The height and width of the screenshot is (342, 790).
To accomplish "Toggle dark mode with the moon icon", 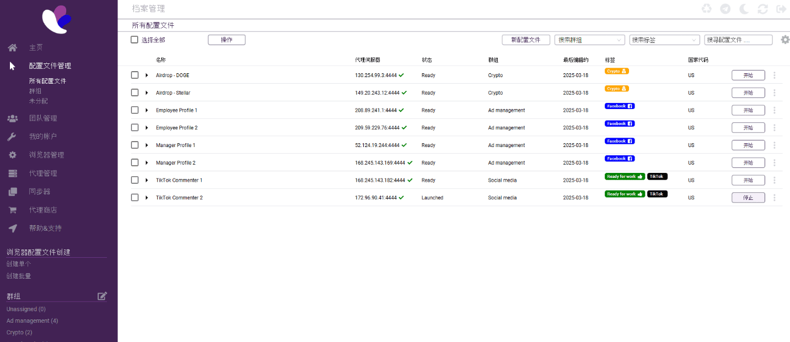I will click(x=744, y=9).
